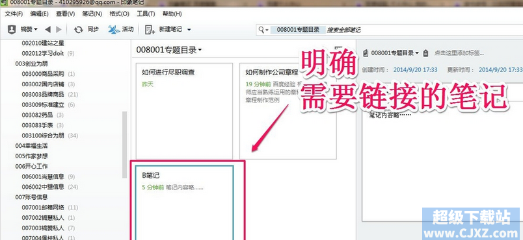Click the 同步 sync icon
This screenshot has height=240, width=523.
pos(78,30)
